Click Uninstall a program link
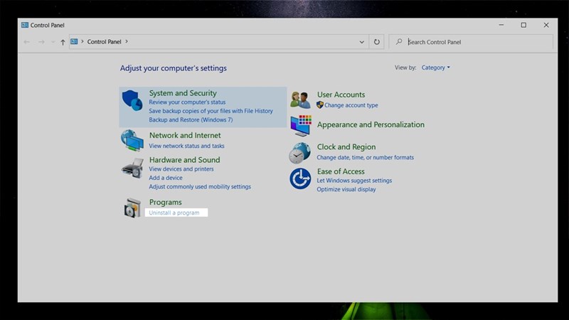Image resolution: width=569 pixels, height=320 pixels. (174, 213)
